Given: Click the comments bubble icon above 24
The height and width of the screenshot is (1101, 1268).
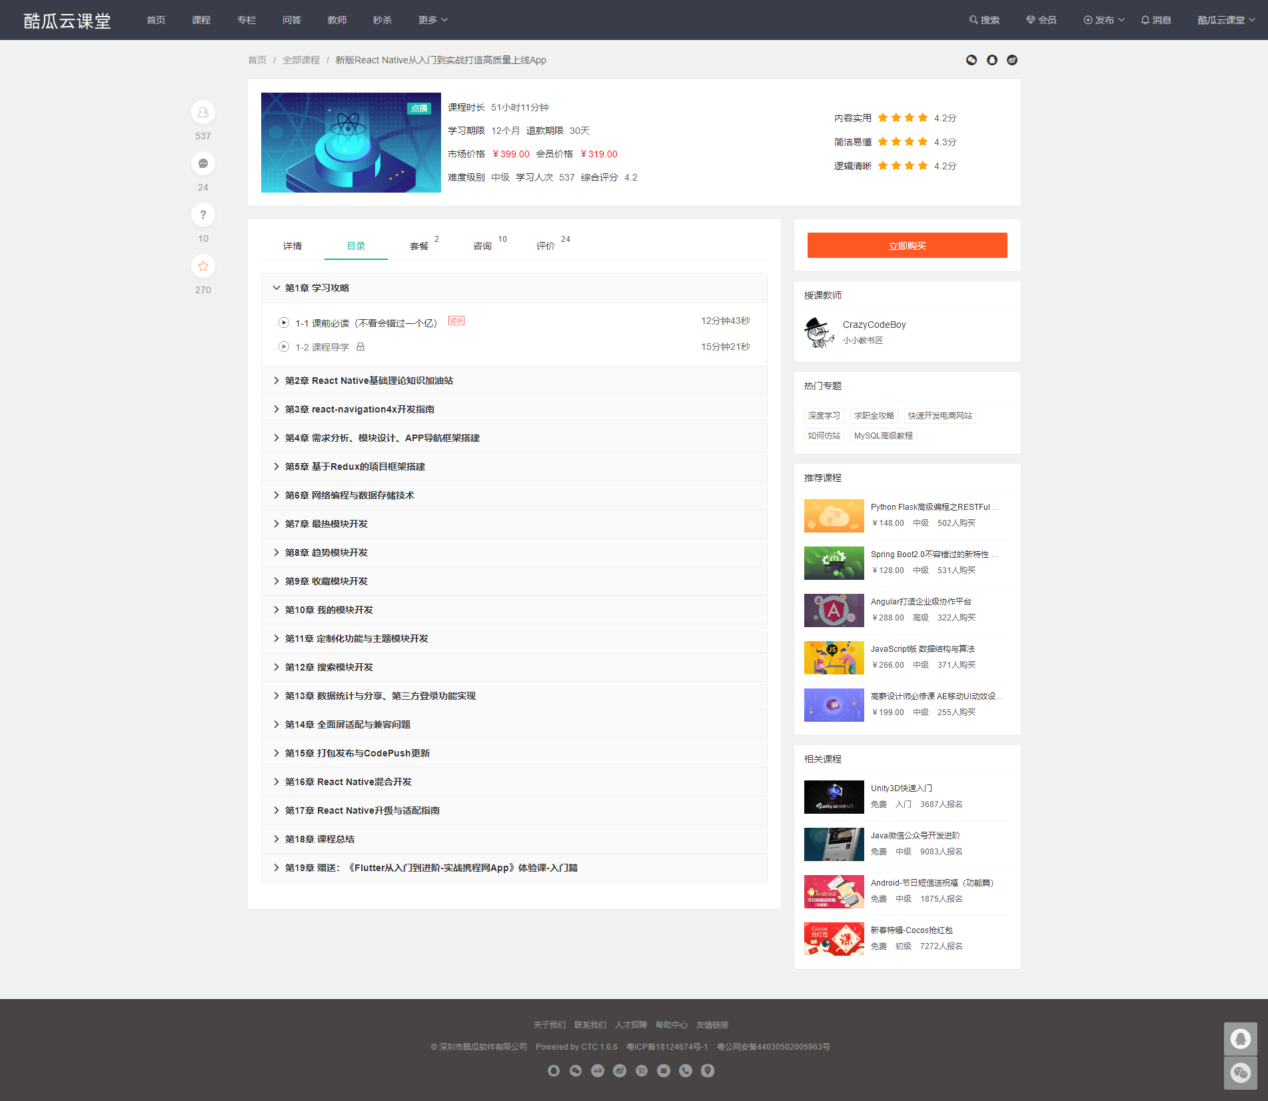Looking at the screenshot, I should [x=203, y=163].
